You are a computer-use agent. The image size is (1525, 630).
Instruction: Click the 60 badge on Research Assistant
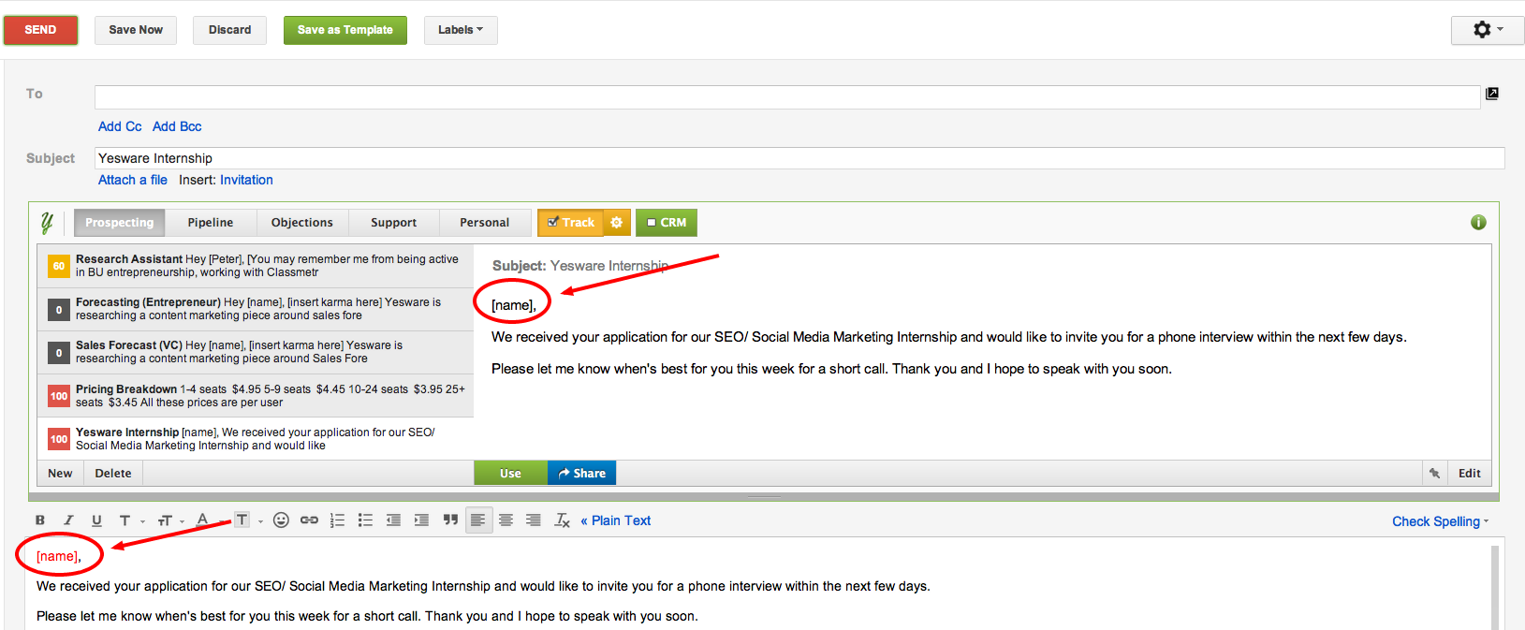(x=59, y=267)
